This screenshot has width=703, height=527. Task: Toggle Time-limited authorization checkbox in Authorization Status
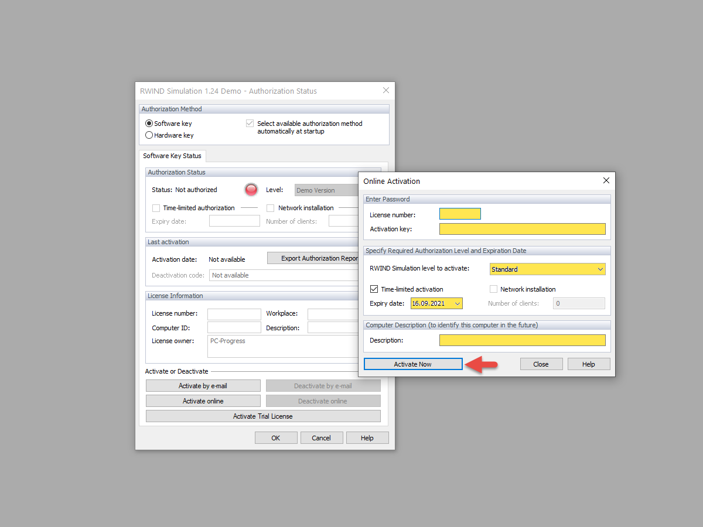tap(156, 208)
